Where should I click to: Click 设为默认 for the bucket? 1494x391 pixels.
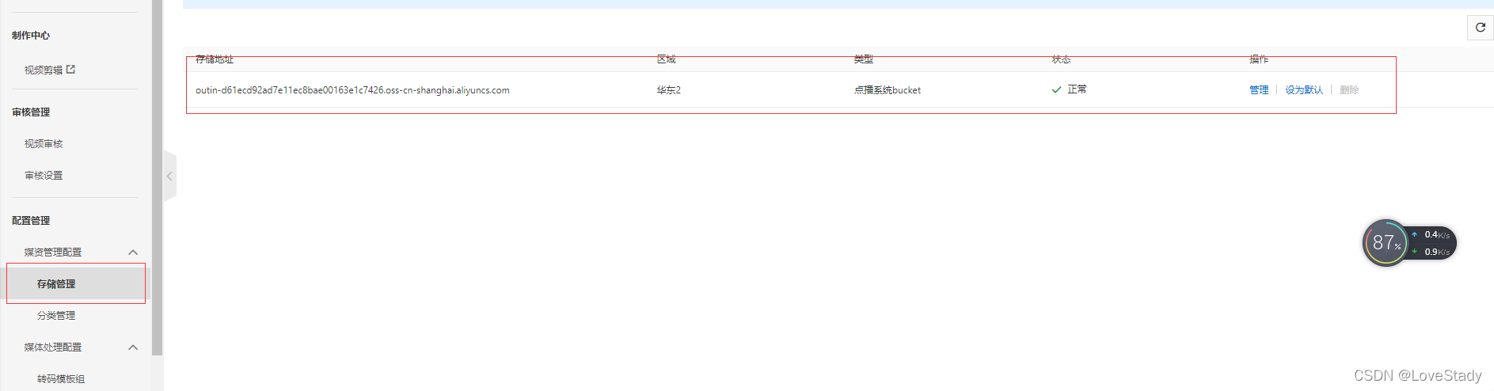point(1304,90)
